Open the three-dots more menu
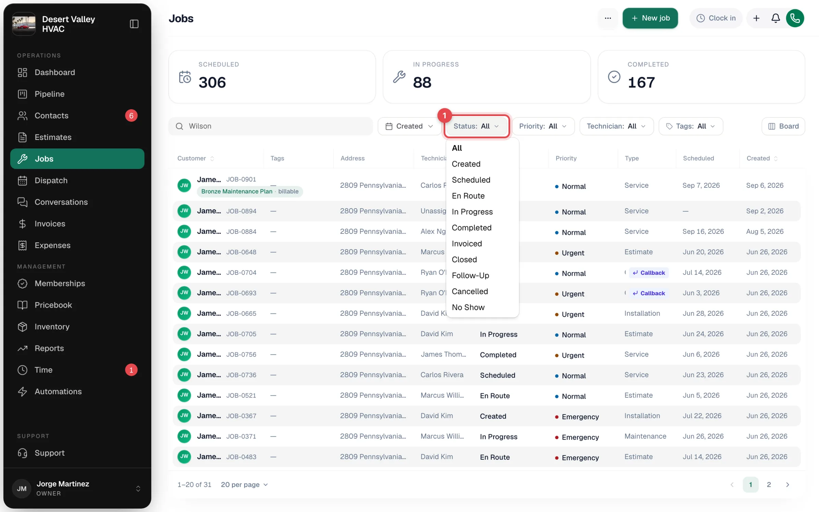 (608, 18)
